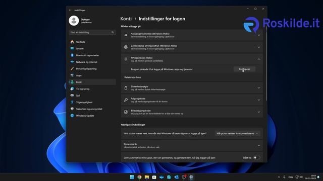This screenshot has width=323, height=181.
Task: Click the fingerprint icon
Action: (x=126, y=47)
